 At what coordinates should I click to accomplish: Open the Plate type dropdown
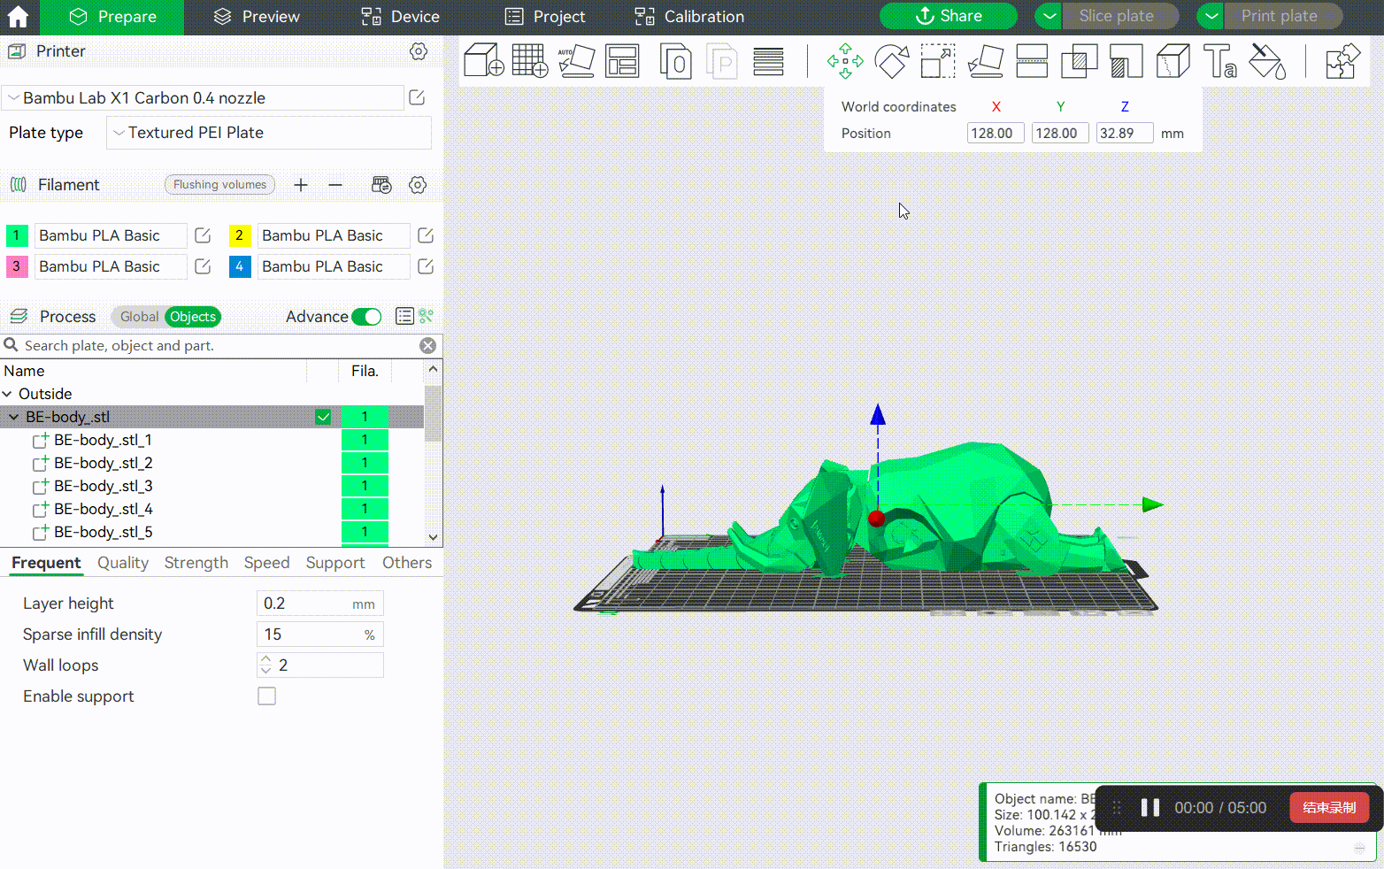tap(269, 133)
